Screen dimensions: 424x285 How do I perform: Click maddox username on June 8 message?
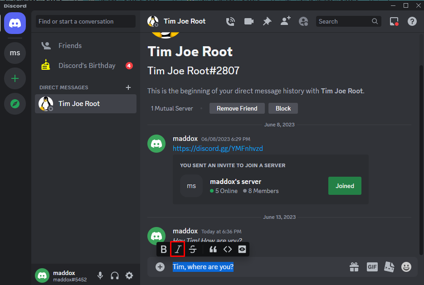[185, 139]
